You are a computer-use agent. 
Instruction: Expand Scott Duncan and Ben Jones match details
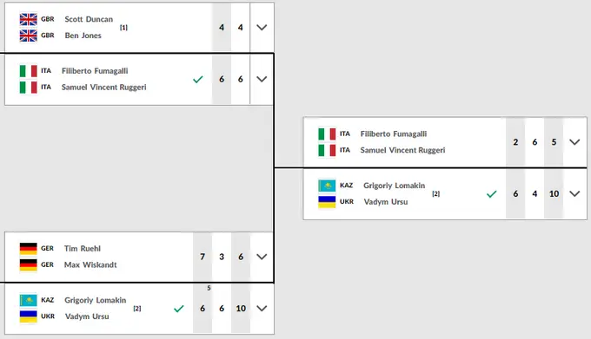point(262,28)
